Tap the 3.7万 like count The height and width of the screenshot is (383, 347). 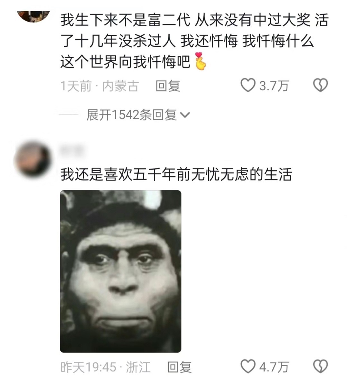(x=274, y=86)
